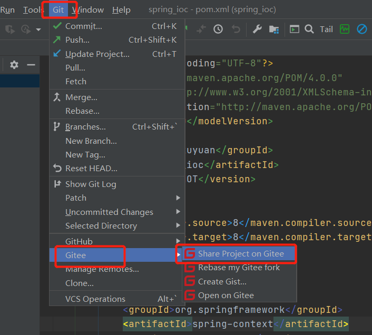
Task: Expand the Selected Directory submenu
Action: [x=117, y=226]
